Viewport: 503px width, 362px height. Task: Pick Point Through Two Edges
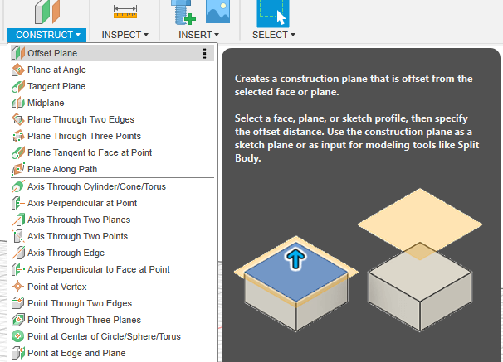[112, 303]
